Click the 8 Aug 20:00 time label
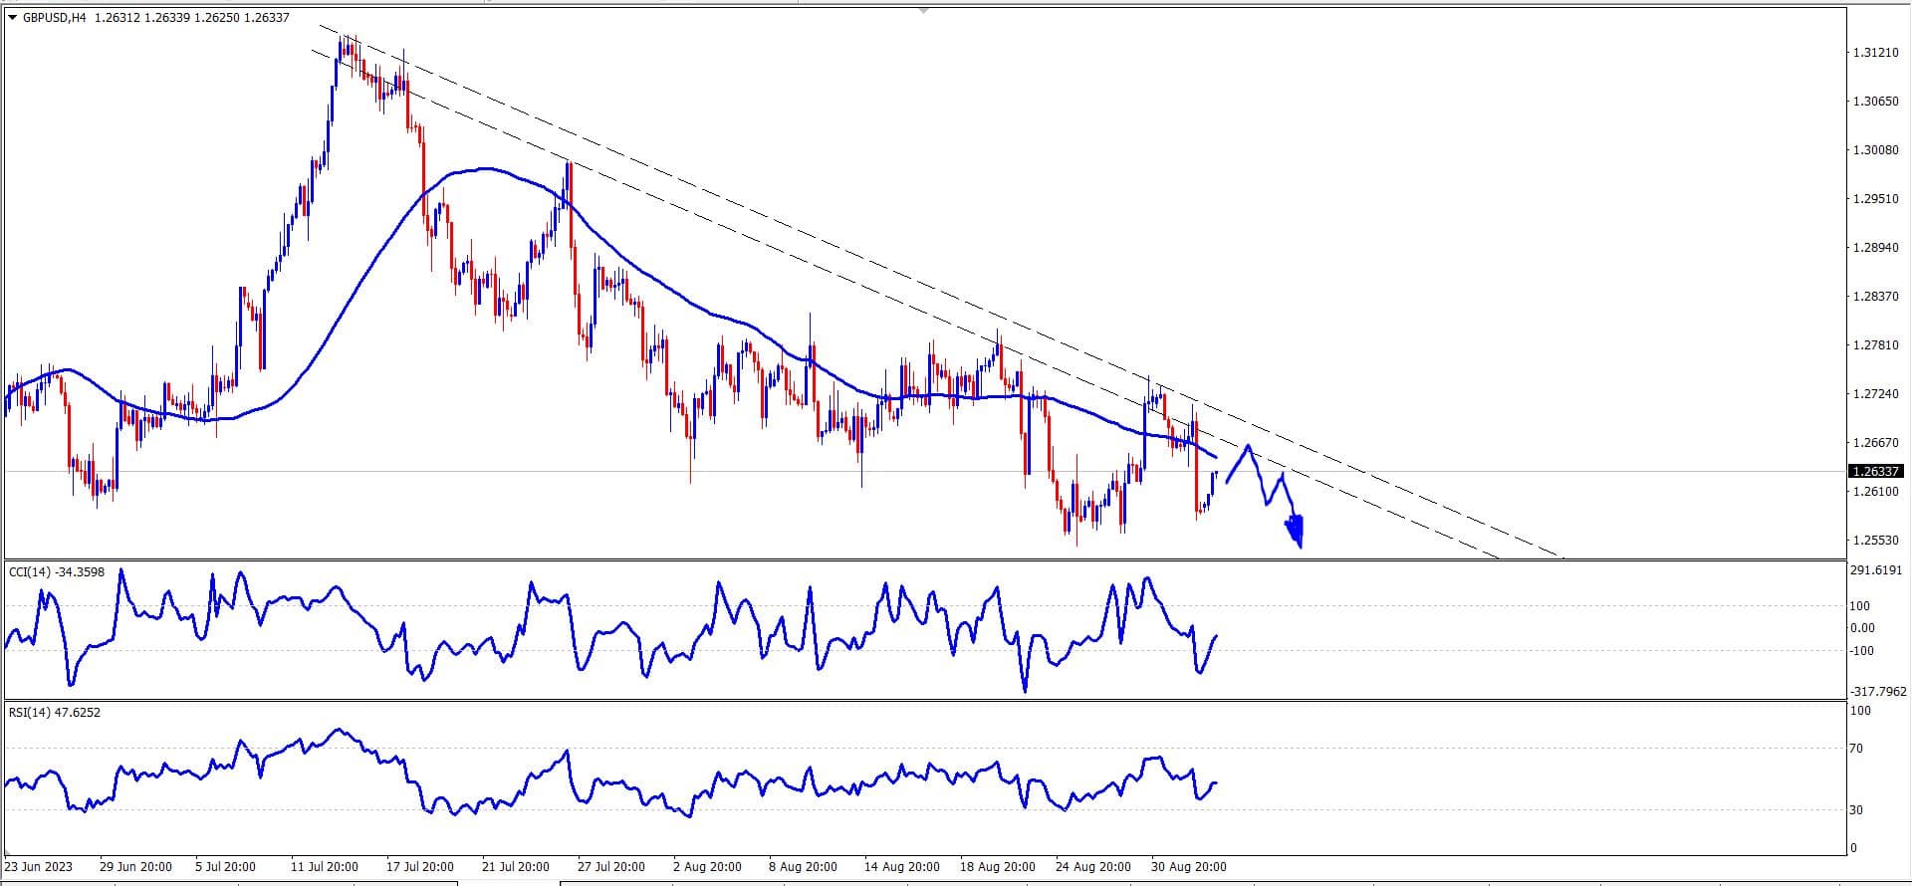The height and width of the screenshot is (886, 1912). 803,866
